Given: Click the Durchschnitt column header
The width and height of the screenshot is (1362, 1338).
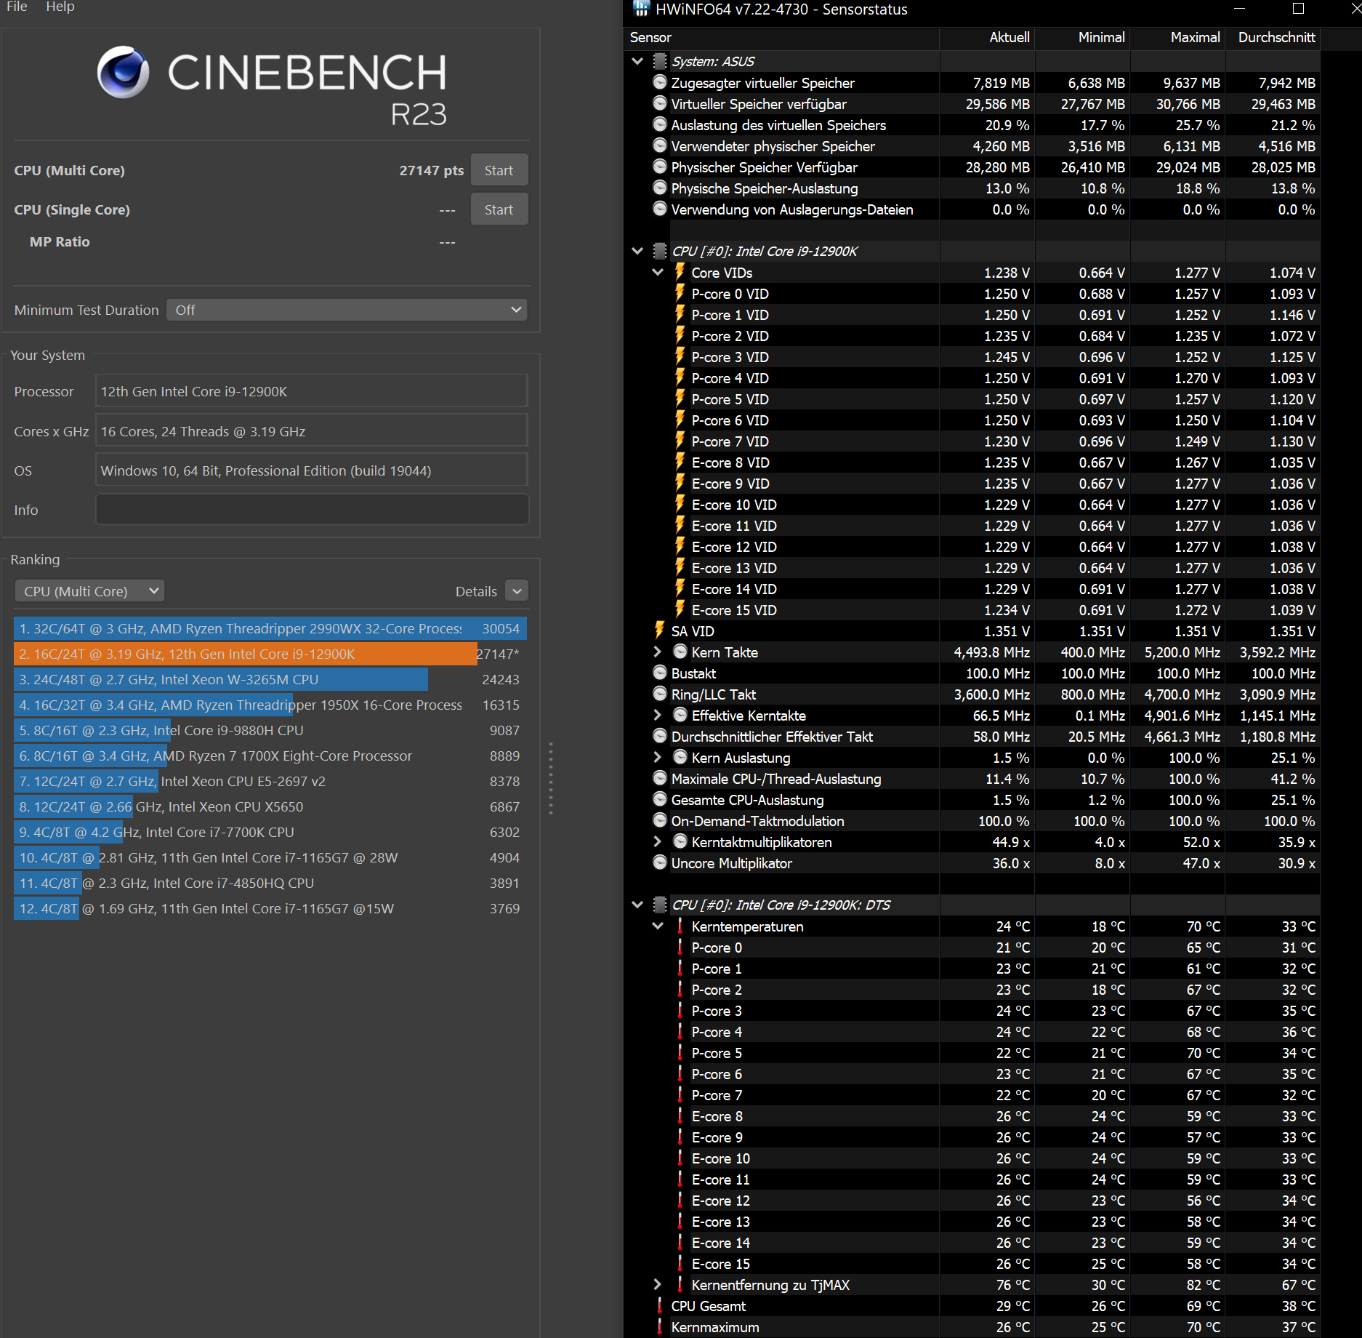Looking at the screenshot, I should coord(1273,37).
